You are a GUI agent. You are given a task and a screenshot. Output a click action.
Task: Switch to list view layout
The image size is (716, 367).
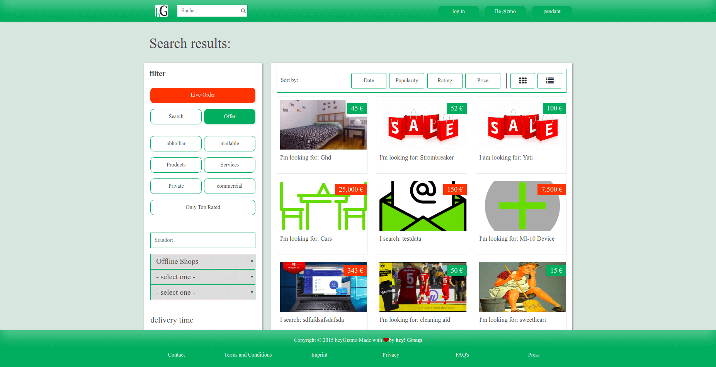[549, 81]
